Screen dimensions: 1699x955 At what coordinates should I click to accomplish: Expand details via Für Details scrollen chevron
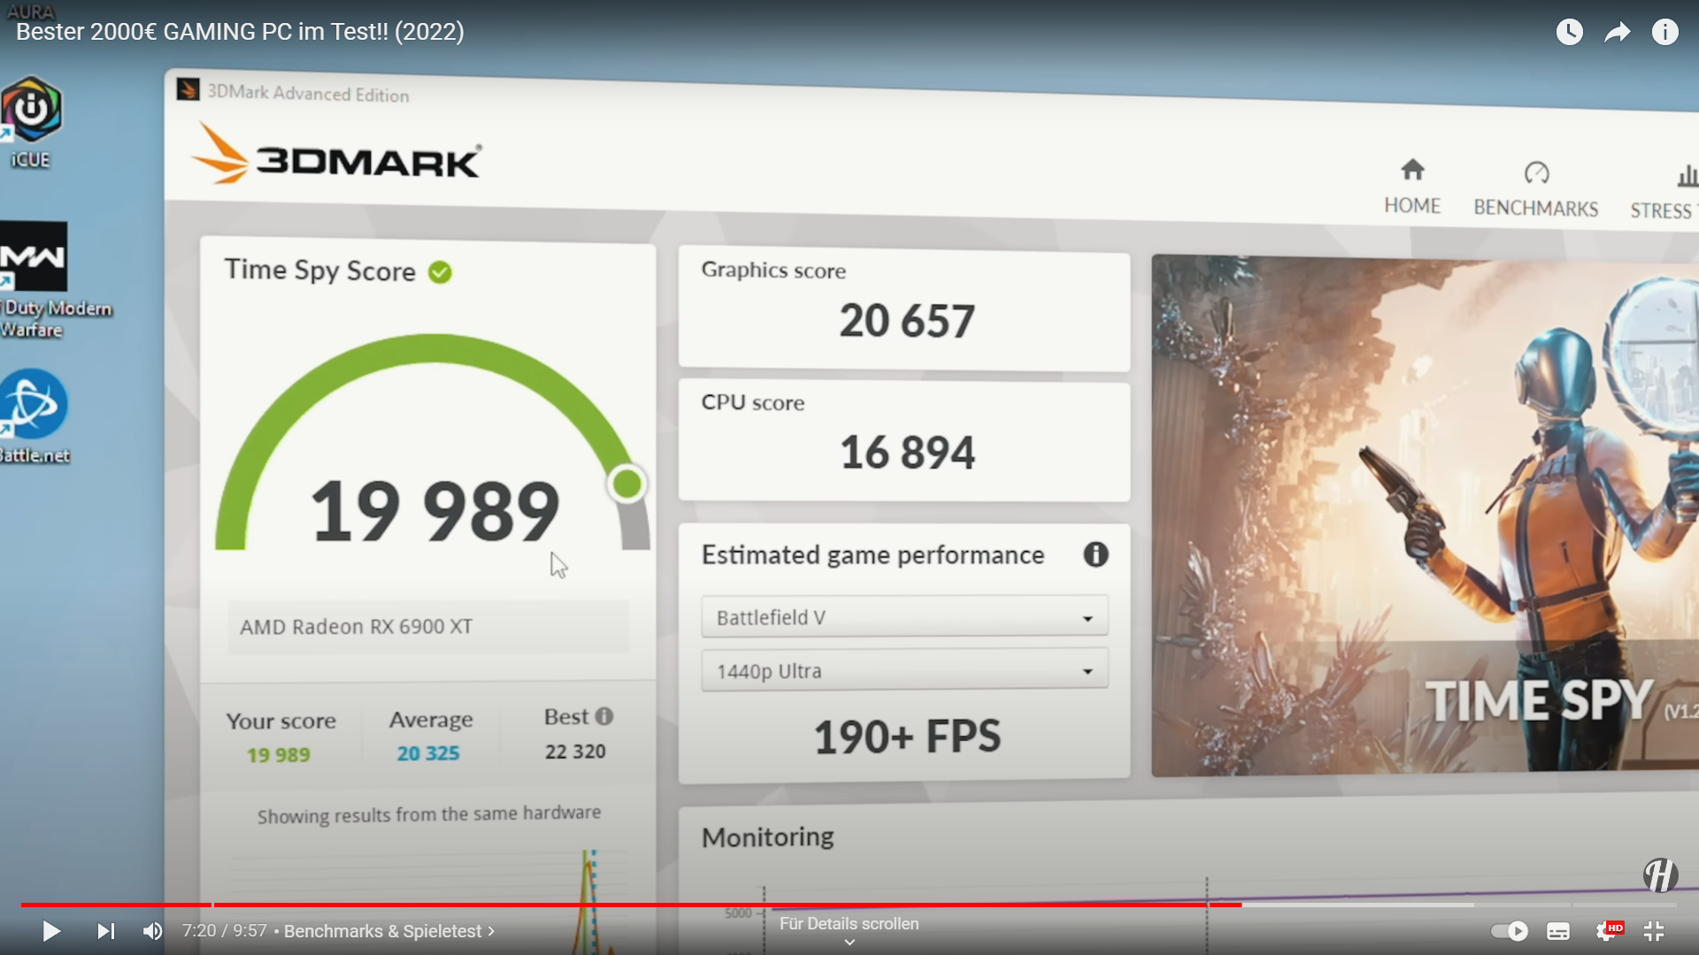849,943
